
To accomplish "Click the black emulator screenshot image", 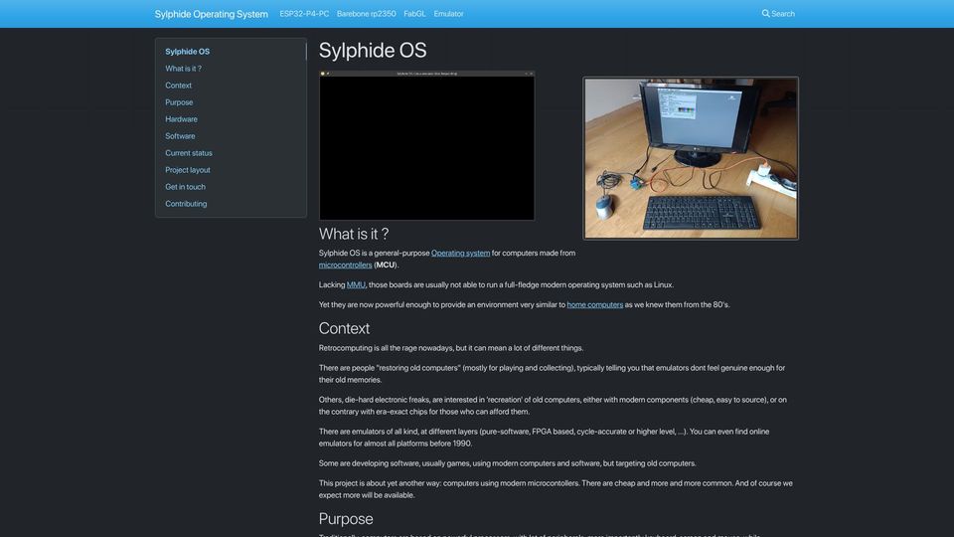I will [426, 145].
